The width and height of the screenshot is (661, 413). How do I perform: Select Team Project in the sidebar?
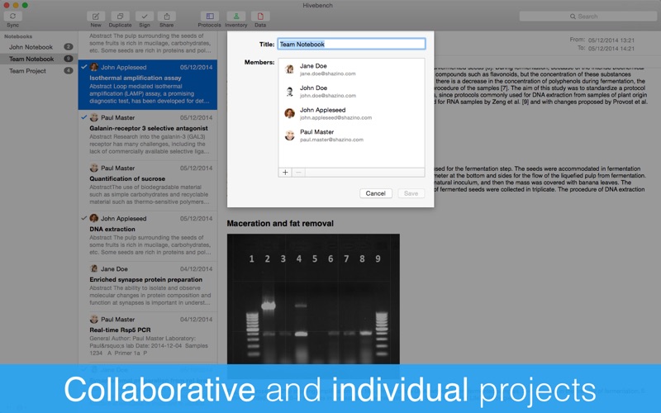[27, 71]
